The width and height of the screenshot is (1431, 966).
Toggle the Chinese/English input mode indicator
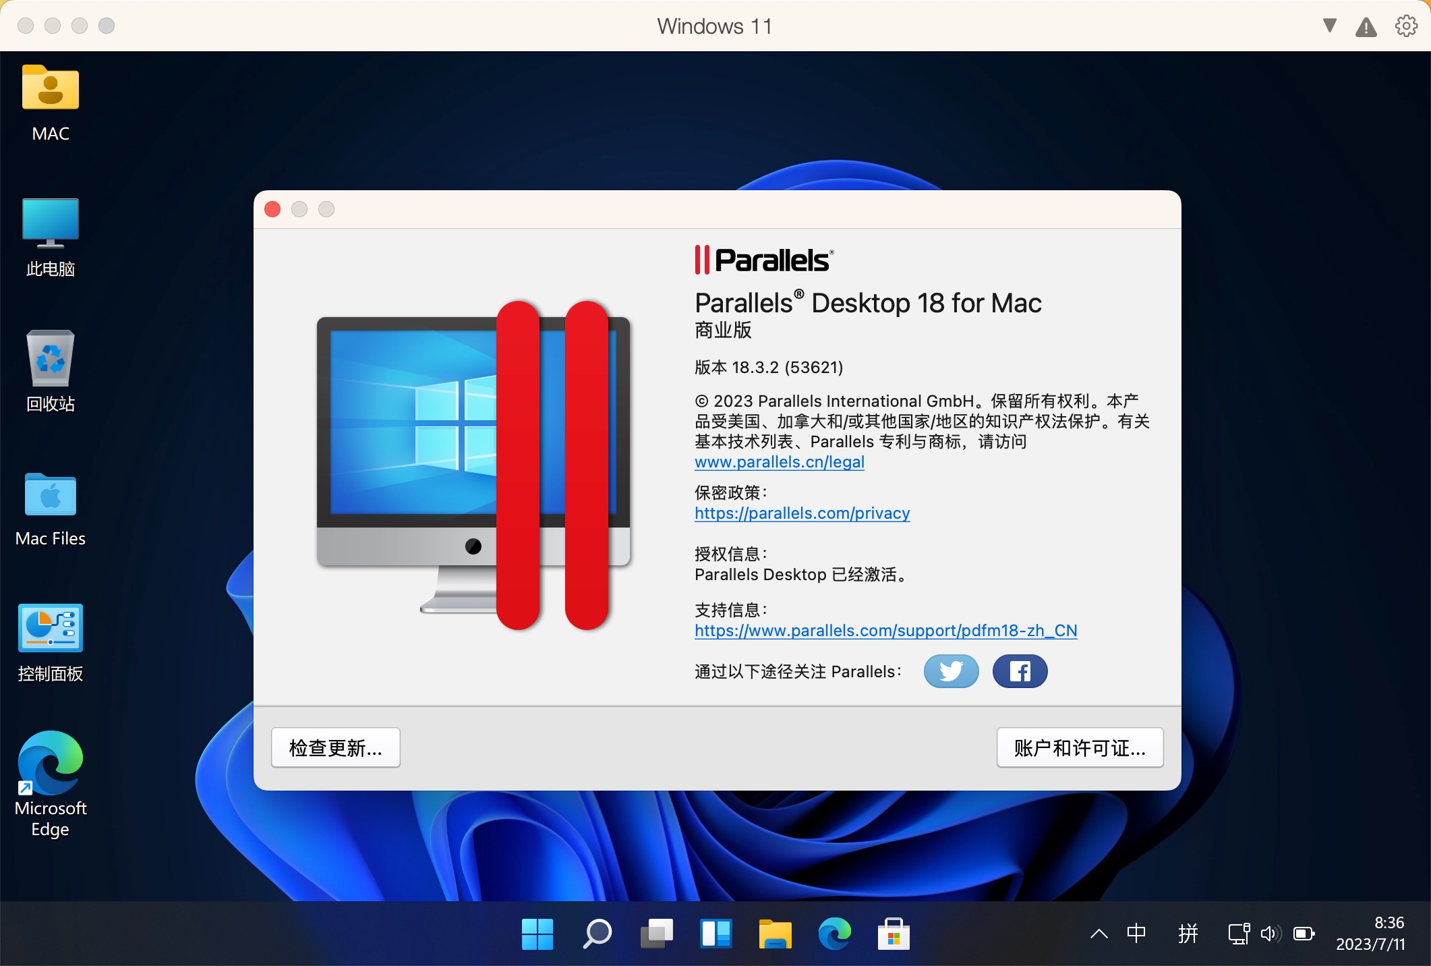(1136, 934)
